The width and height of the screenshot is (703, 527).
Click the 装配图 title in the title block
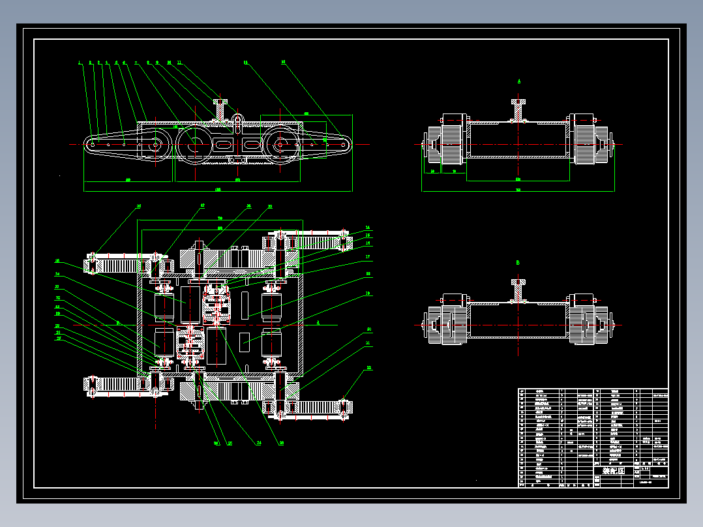[x=613, y=471]
